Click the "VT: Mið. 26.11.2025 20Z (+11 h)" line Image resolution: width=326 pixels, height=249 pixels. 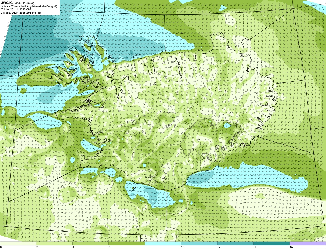point(21,12)
